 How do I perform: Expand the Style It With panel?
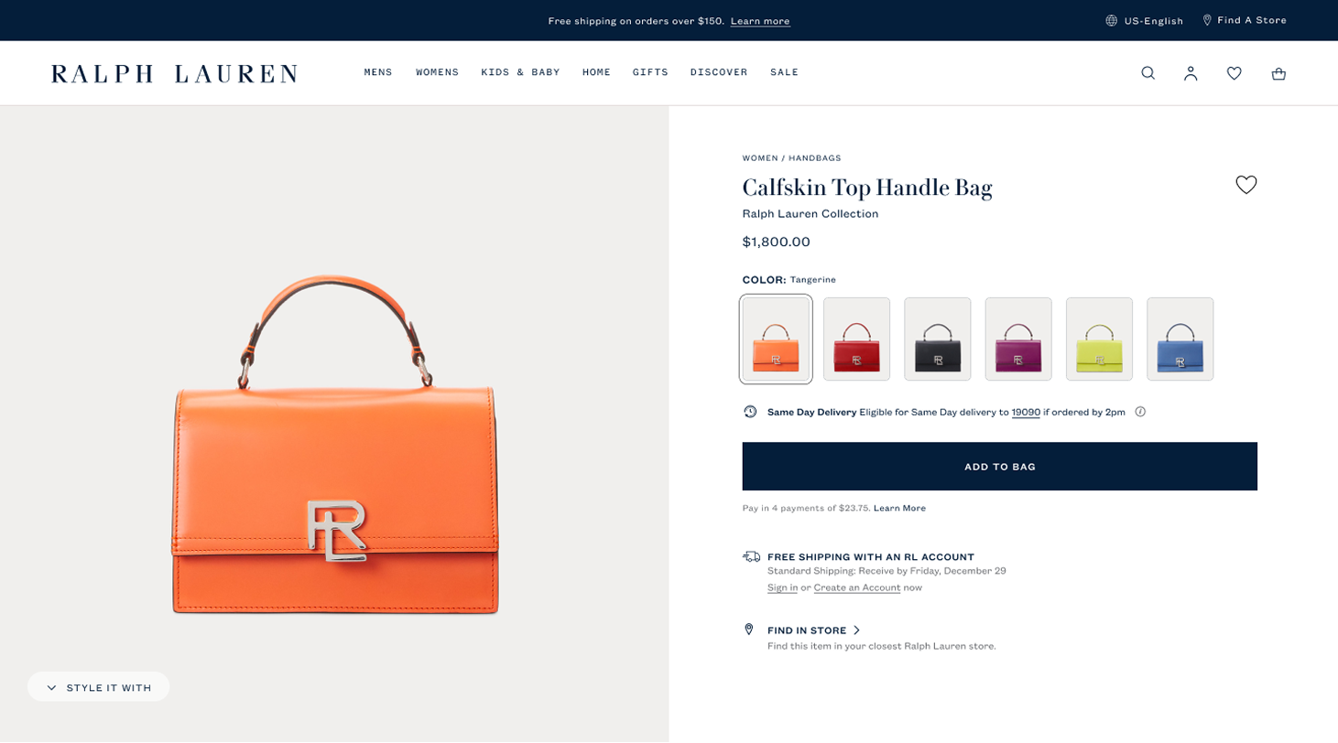[x=99, y=687]
